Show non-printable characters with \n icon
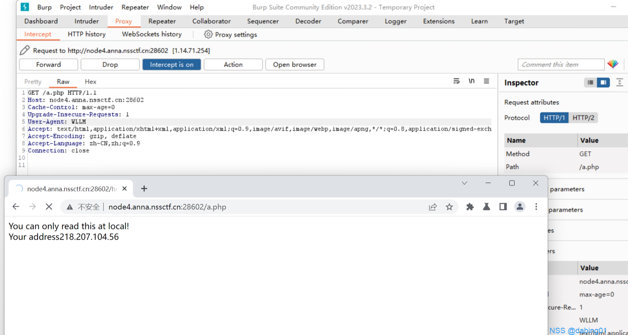Image resolution: width=628 pixels, height=335 pixels. click(471, 81)
